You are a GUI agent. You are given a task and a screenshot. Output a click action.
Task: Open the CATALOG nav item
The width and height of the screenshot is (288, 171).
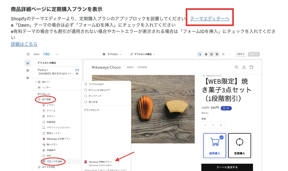pyautogui.click(x=142, y=67)
